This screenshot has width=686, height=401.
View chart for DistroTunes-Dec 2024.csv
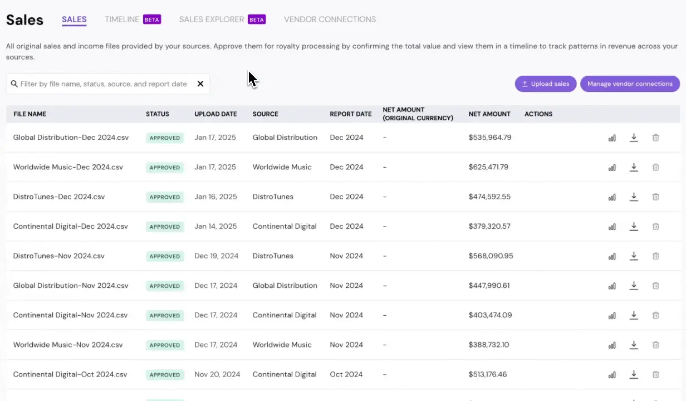[x=612, y=197]
